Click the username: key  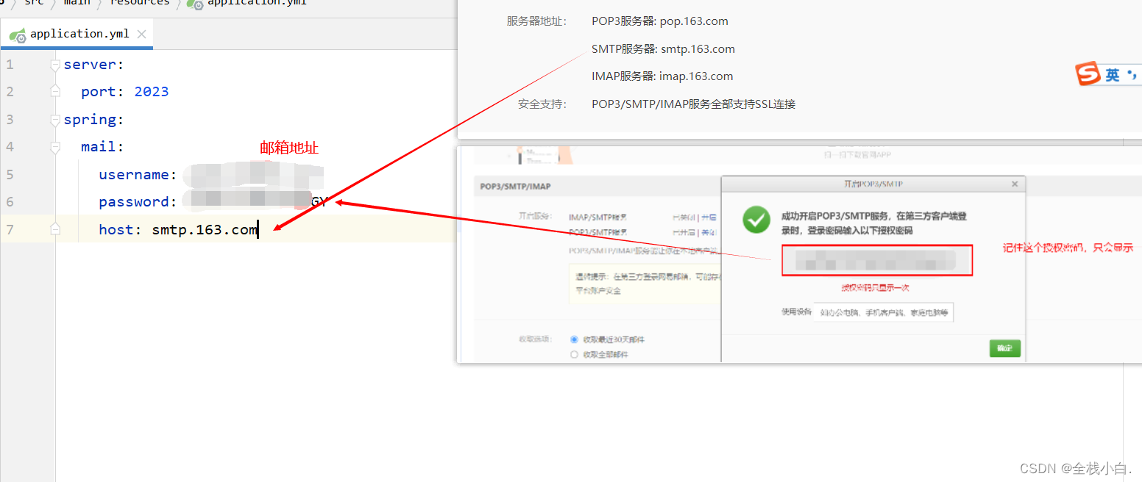point(138,175)
